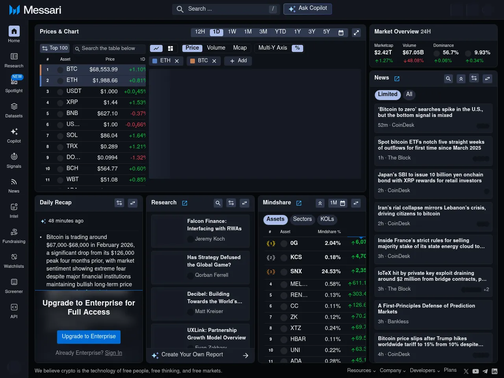
Task: Open the Copilot section in the sidebar
Action: coord(14,135)
